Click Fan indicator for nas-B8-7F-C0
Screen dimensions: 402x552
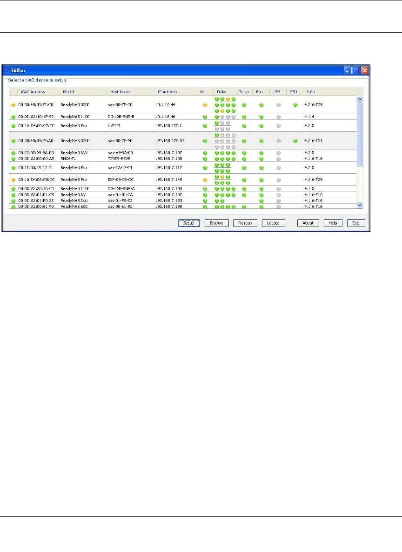[x=261, y=105]
